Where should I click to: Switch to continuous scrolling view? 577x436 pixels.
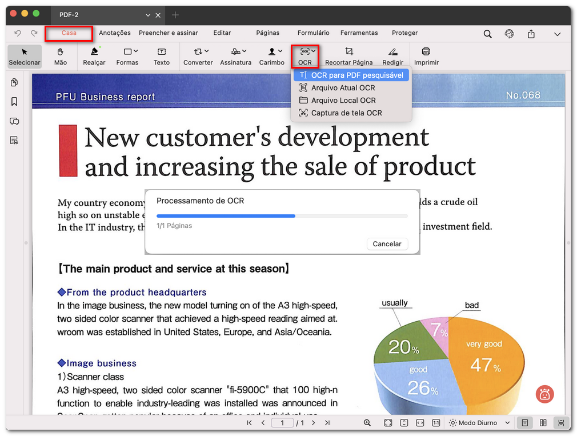coord(560,423)
